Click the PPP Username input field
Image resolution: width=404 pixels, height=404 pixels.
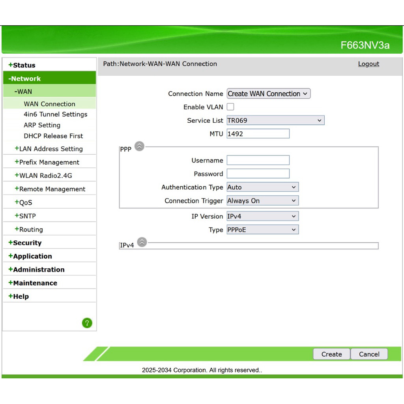pyautogui.click(x=258, y=160)
